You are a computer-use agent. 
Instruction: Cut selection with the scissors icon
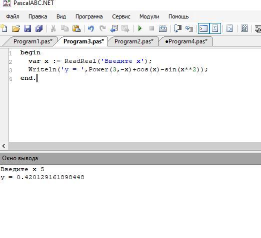click(x=53, y=28)
